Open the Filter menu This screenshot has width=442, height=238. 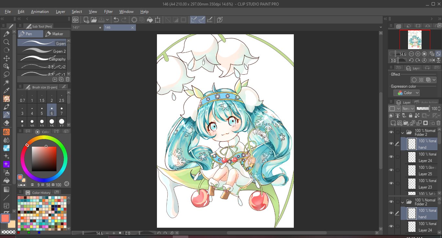(108, 12)
